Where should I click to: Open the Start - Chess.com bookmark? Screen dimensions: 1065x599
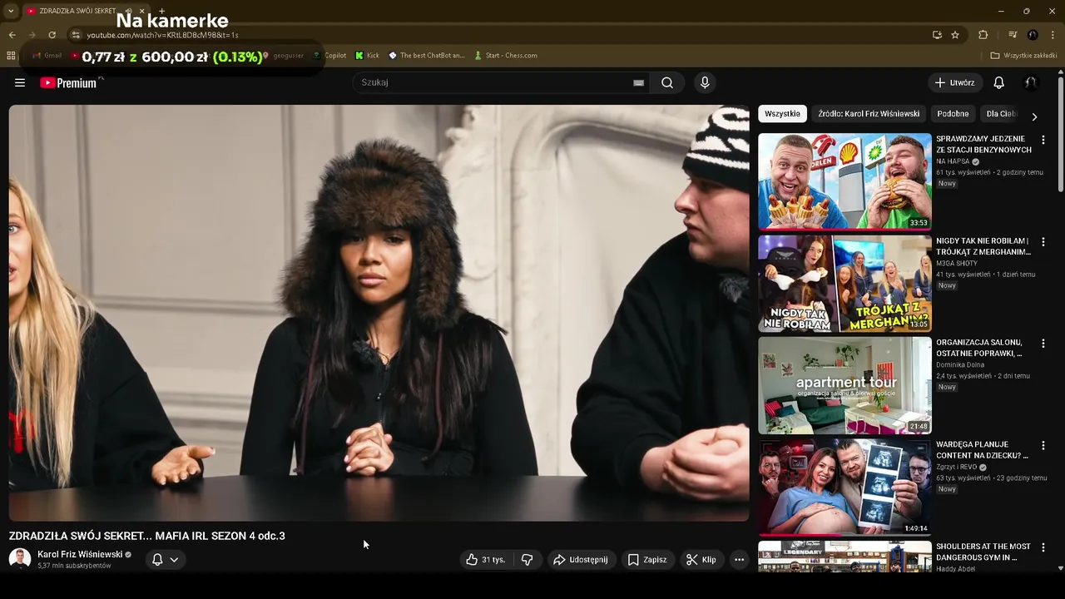(506, 56)
